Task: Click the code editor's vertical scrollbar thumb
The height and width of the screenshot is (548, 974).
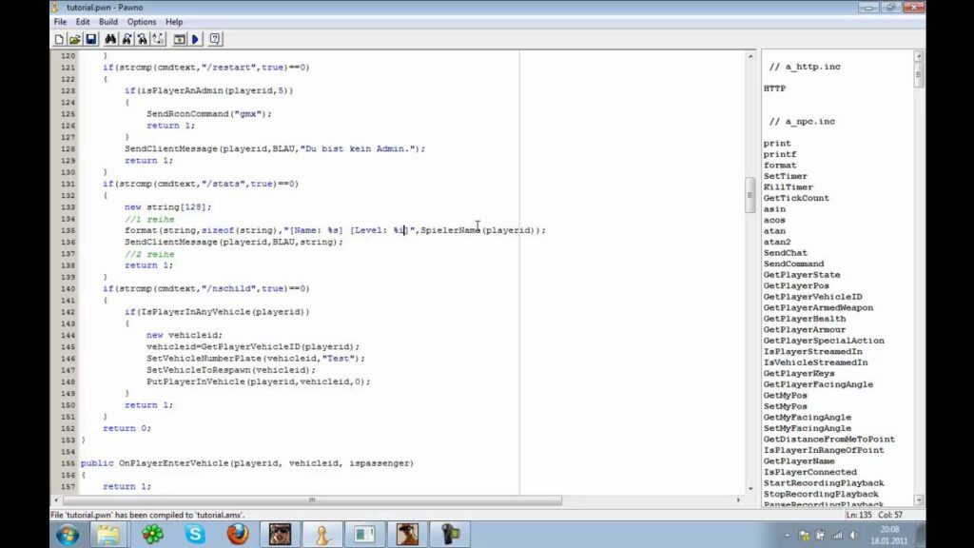Action: click(x=750, y=193)
